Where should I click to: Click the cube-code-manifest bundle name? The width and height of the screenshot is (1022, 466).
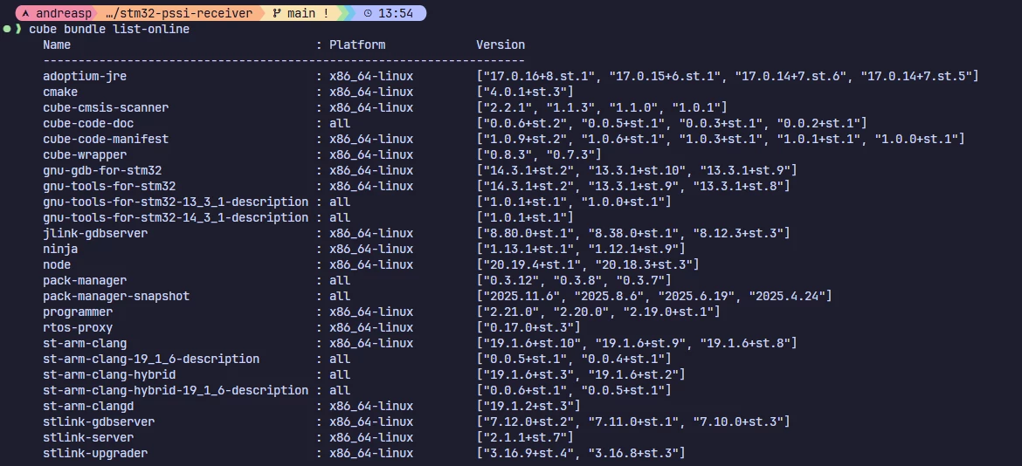106,139
